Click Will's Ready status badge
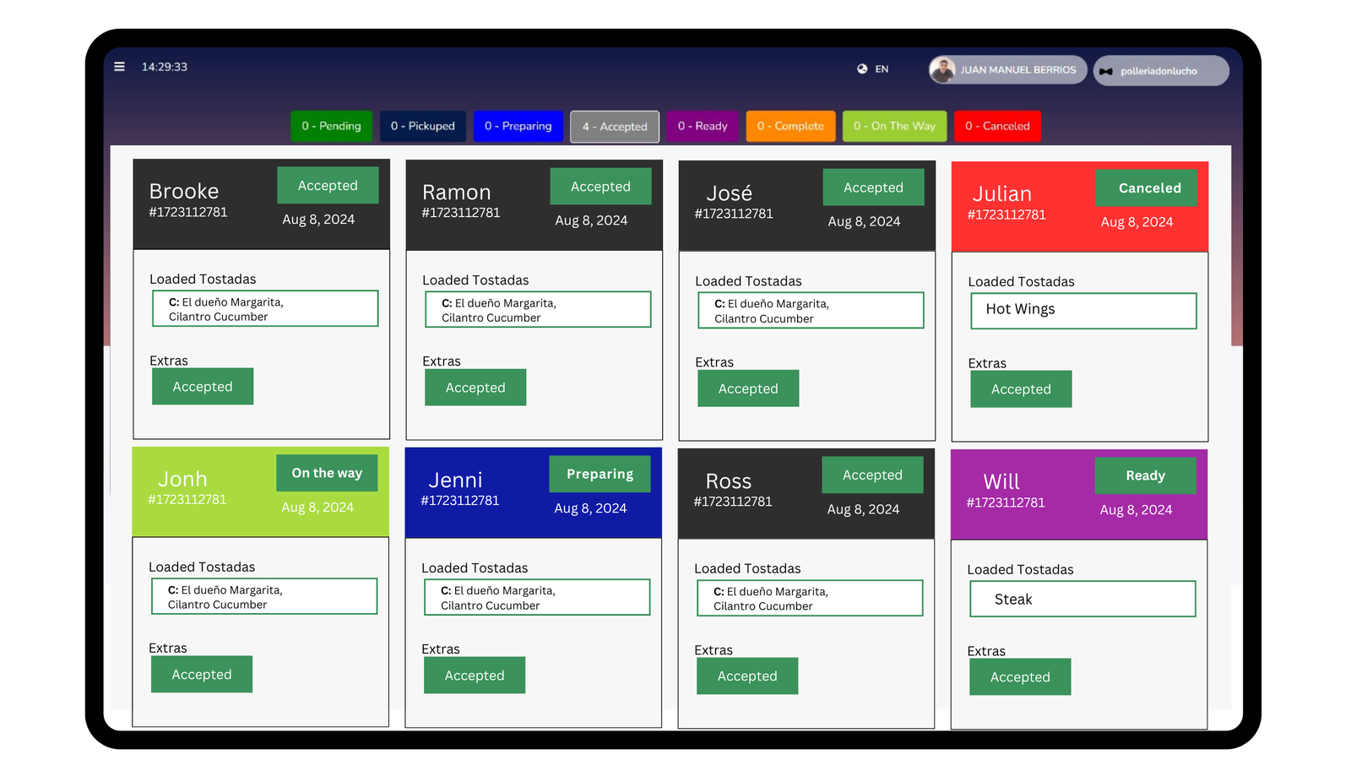The width and height of the screenshot is (1351, 760). pos(1145,476)
